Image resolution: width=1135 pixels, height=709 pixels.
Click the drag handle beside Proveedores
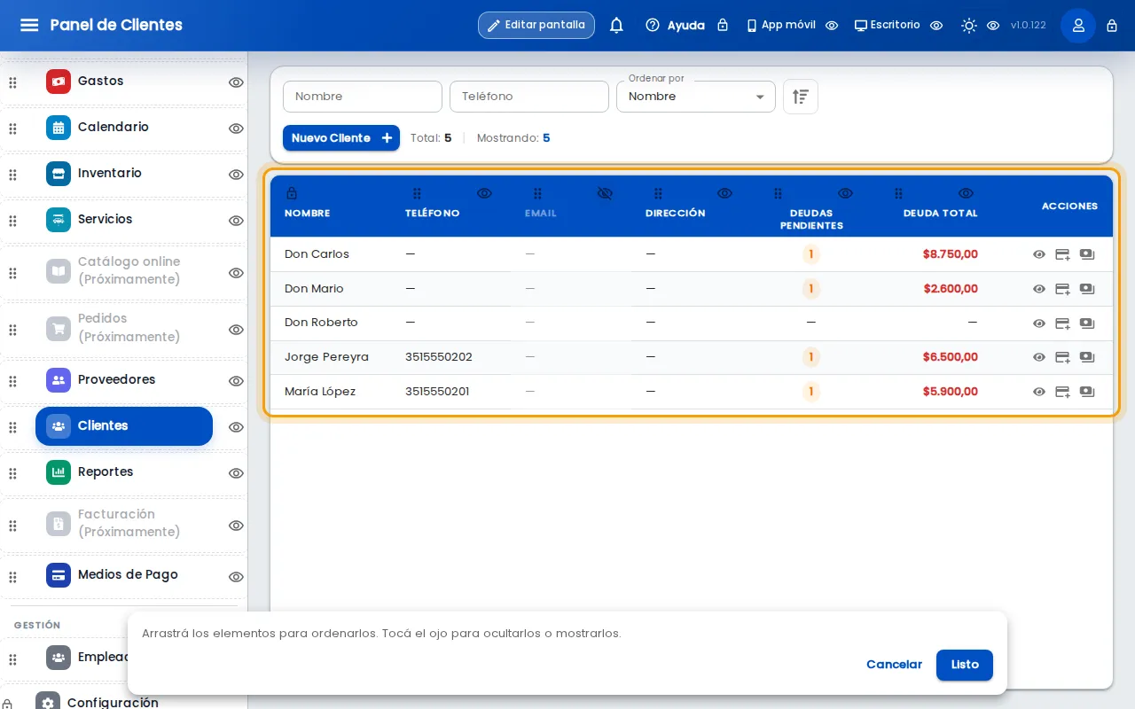(12, 381)
